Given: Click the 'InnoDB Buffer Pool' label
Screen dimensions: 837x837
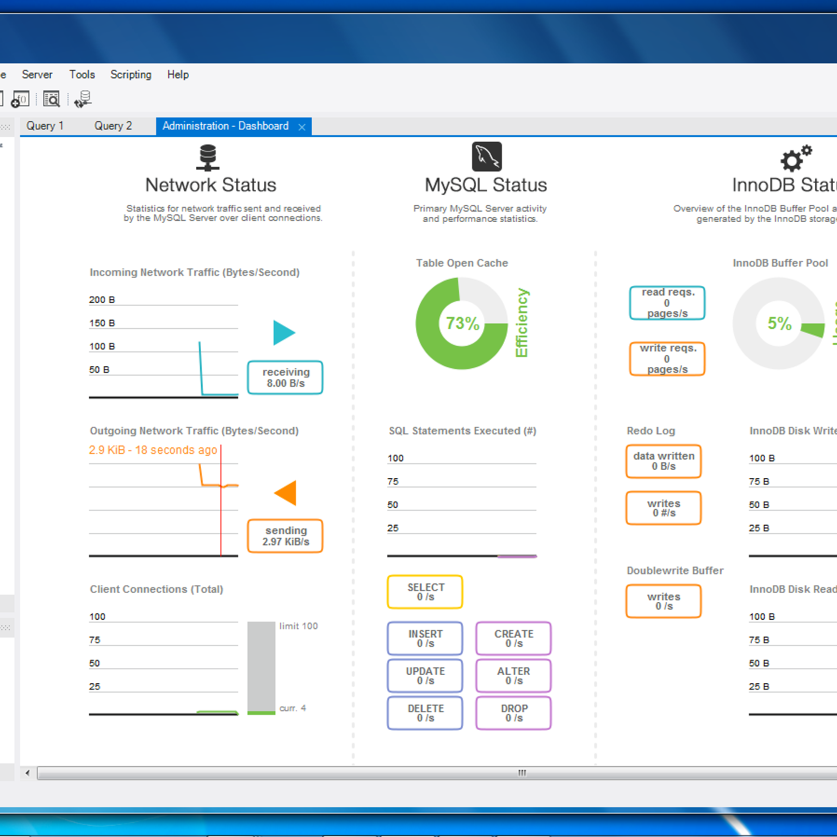Looking at the screenshot, I should pyautogui.click(x=780, y=263).
